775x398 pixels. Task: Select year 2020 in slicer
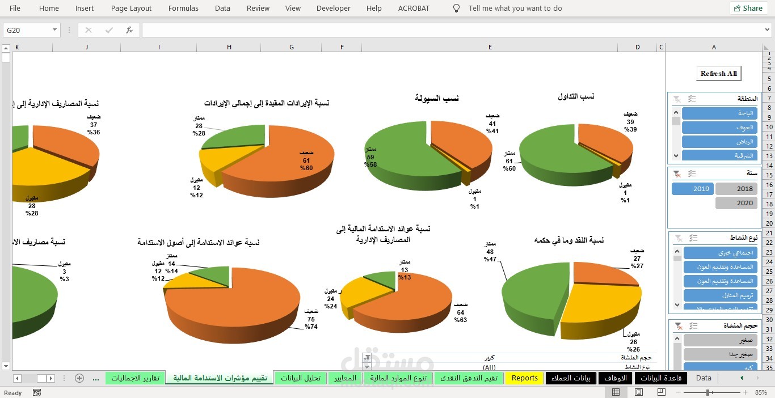pyautogui.click(x=736, y=203)
